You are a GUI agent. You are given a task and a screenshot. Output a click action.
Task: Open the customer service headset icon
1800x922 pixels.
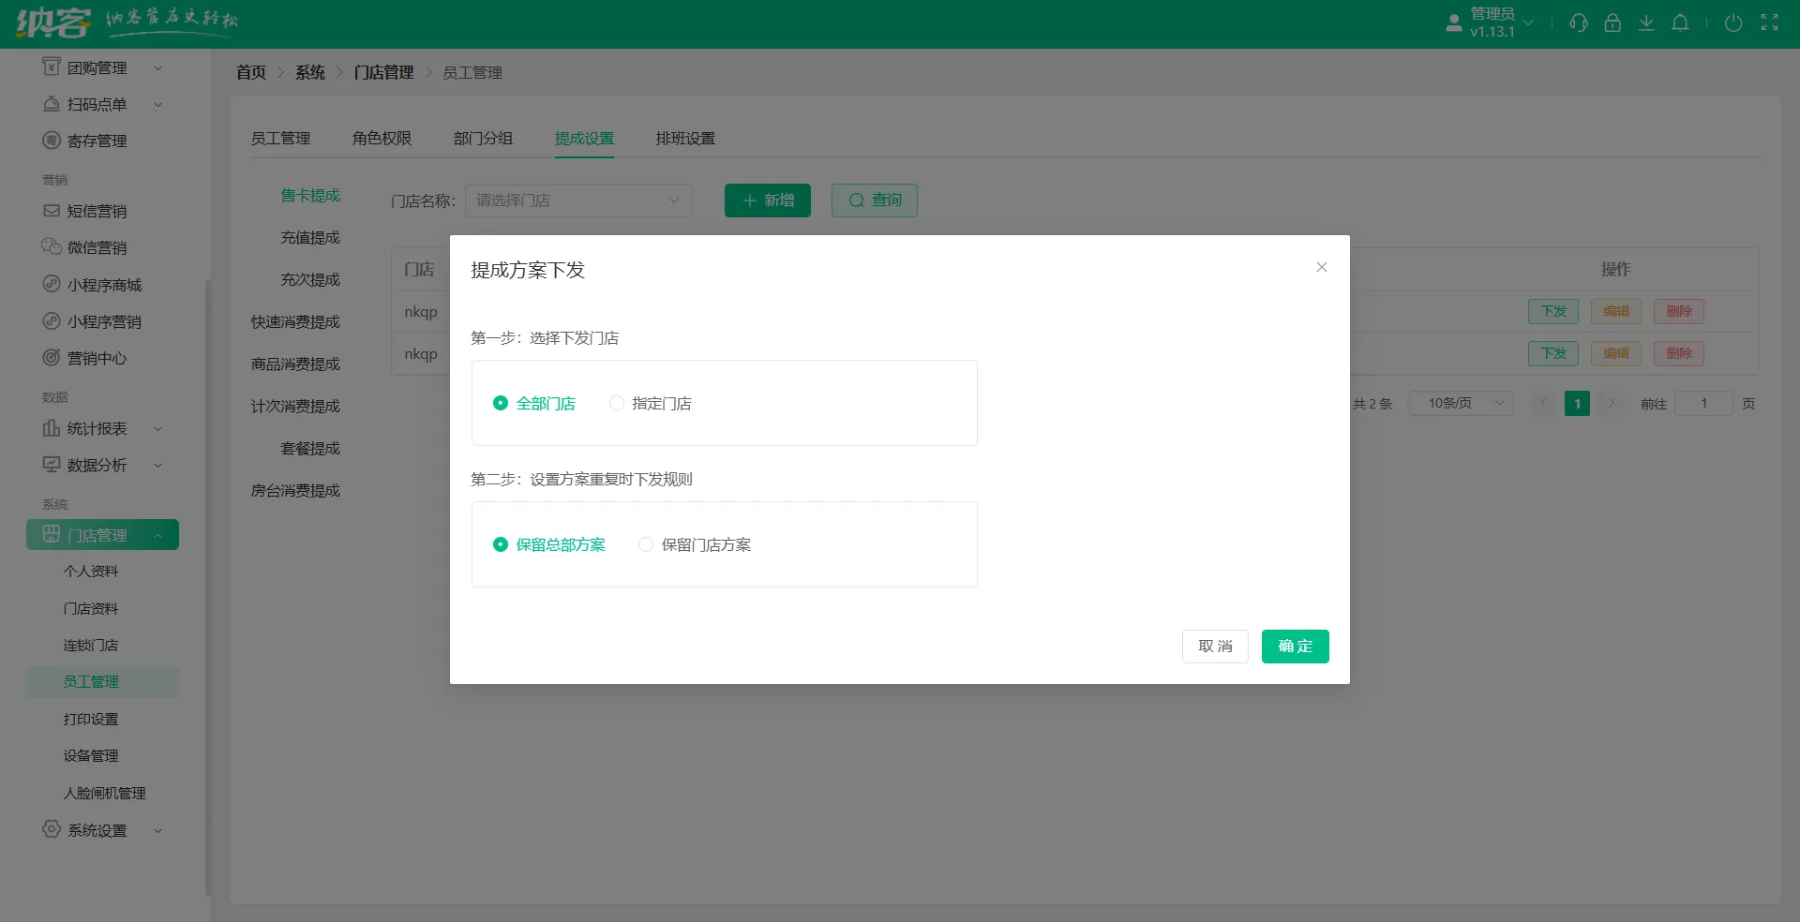[x=1578, y=22]
